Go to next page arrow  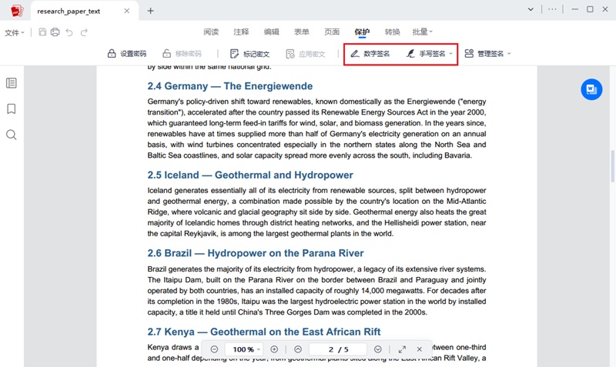378,349
